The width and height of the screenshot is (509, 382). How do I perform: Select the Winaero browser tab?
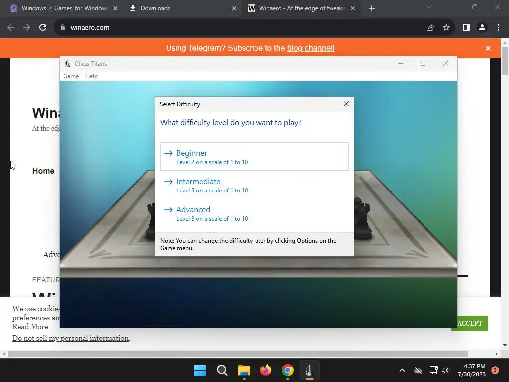(x=301, y=8)
